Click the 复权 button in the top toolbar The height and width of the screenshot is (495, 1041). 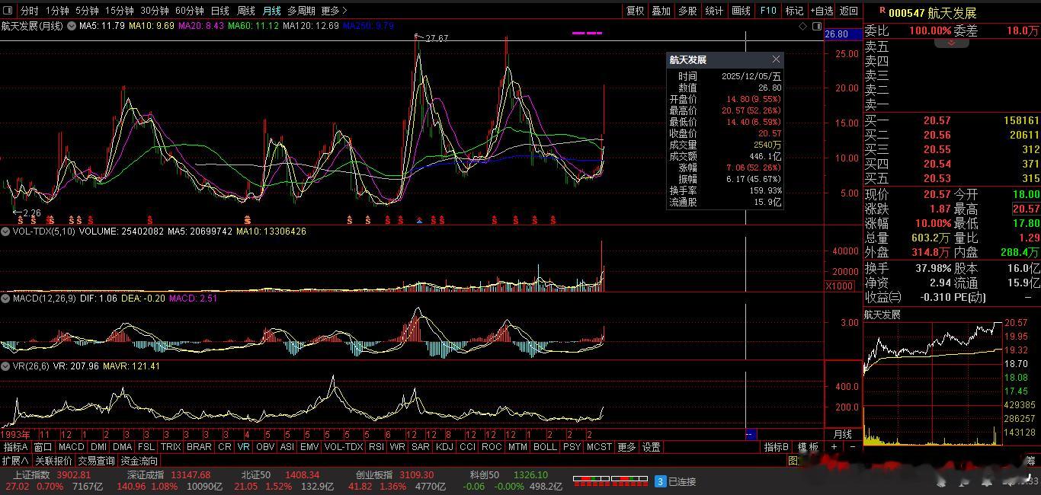(635, 11)
